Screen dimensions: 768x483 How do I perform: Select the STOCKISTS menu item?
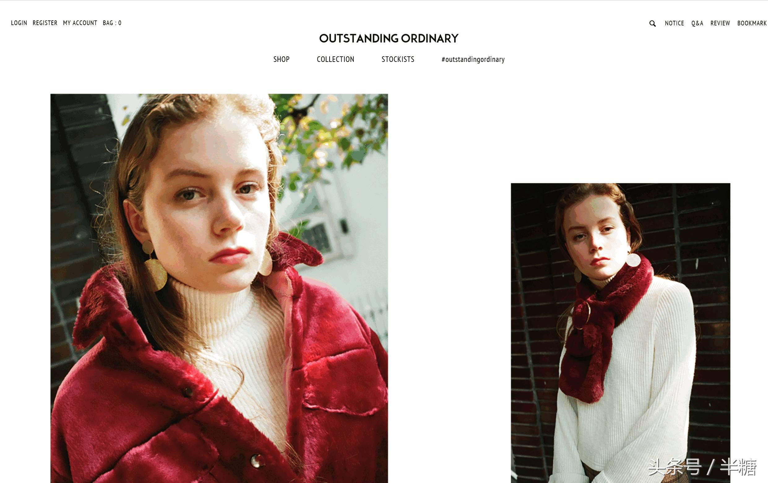[x=398, y=59]
